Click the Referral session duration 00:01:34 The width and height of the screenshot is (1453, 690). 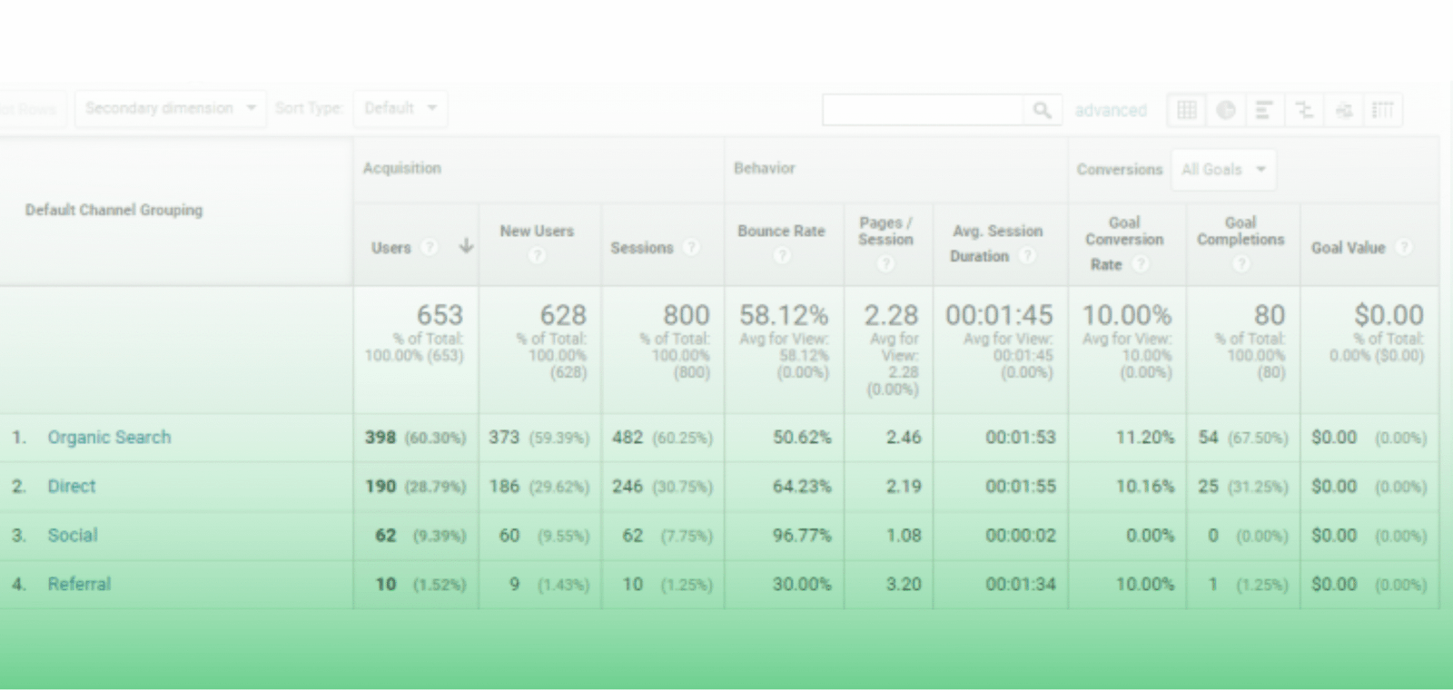pos(1021,585)
